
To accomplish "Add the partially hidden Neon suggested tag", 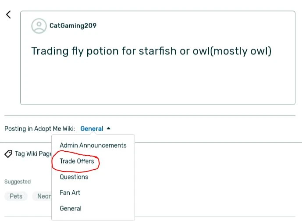I will click(44, 196).
